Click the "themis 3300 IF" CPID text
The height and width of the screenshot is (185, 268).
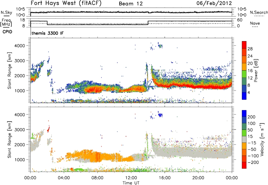tap(48, 33)
